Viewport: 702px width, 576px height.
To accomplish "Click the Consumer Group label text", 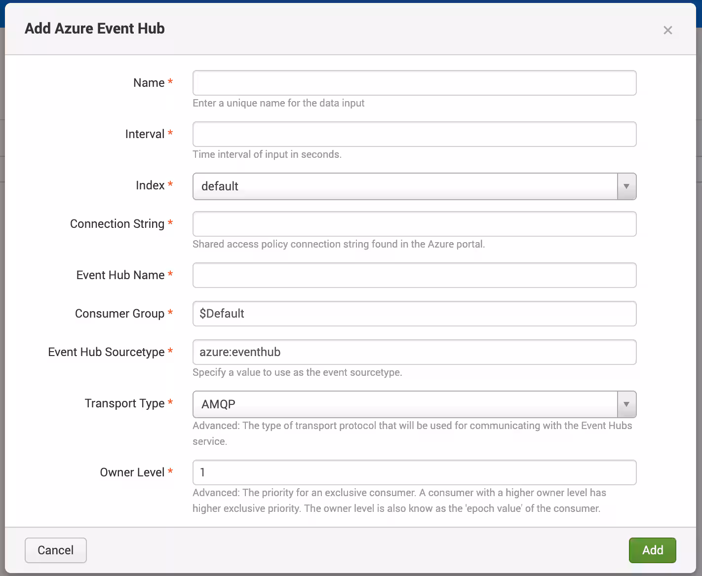I will click(119, 314).
